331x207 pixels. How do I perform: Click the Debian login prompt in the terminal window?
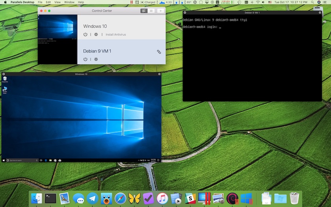click(x=201, y=27)
